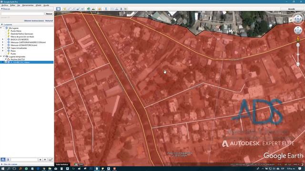305x171 pixels.
Task: Open the Windows Start button
Action: point(3,169)
